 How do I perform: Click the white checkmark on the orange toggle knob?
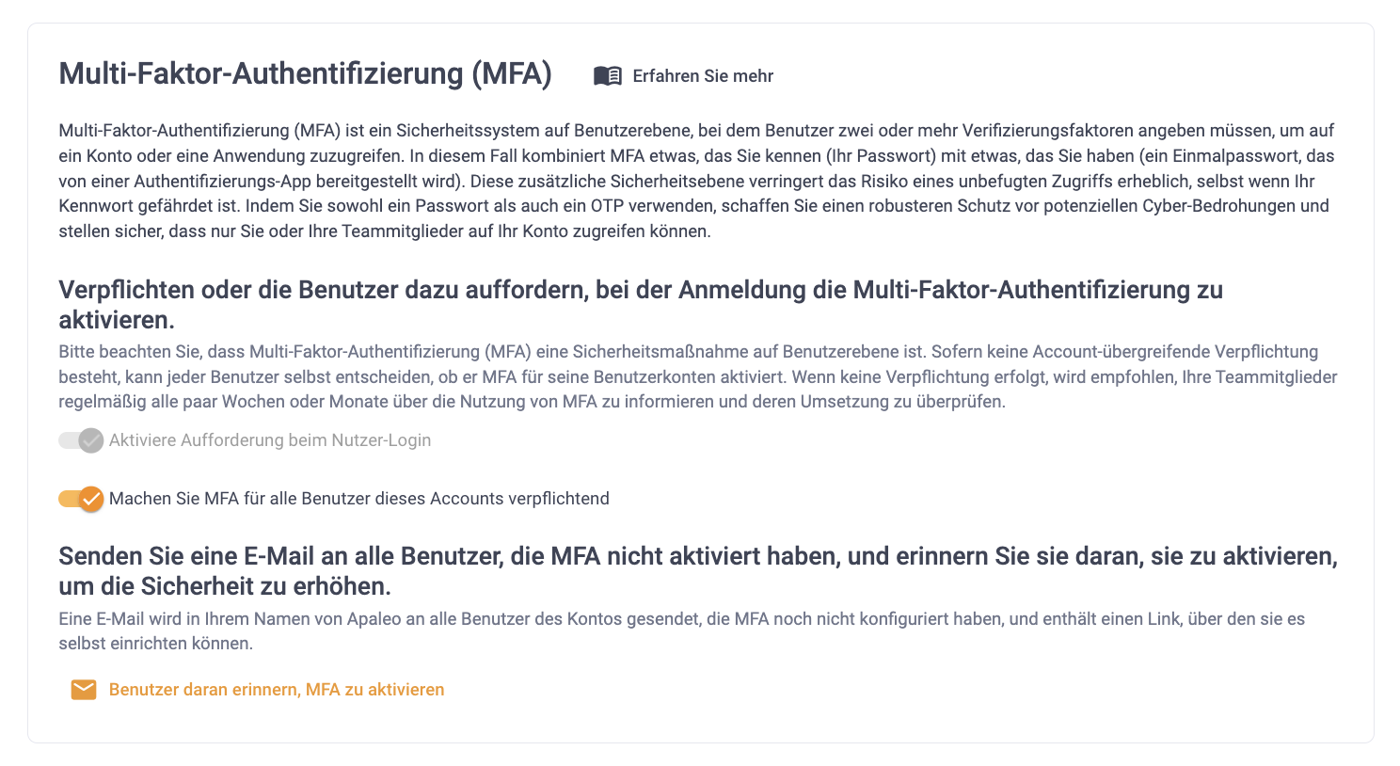(x=91, y=499)
